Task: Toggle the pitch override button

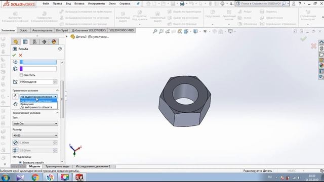Action: 15,151
